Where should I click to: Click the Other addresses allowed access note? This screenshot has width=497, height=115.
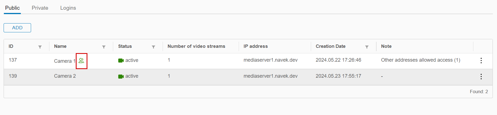(x=420, y=60)
